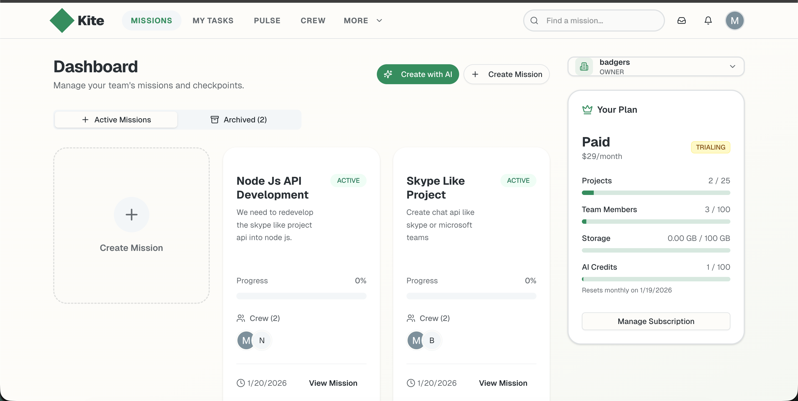Image resolution: width=798 pixels, height=401 pixels.
Task: Expand the MORE navigation dropdown
Action: (362, 20)
